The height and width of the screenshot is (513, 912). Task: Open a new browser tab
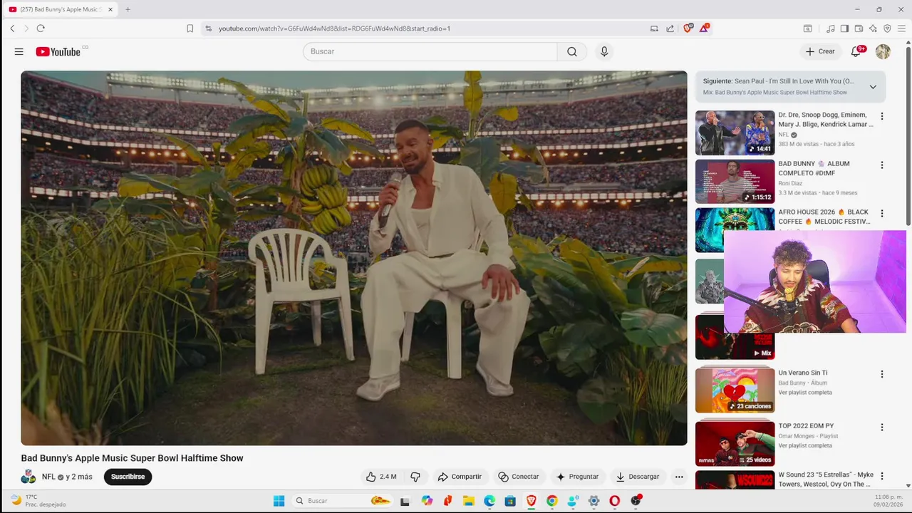[128, 9]
